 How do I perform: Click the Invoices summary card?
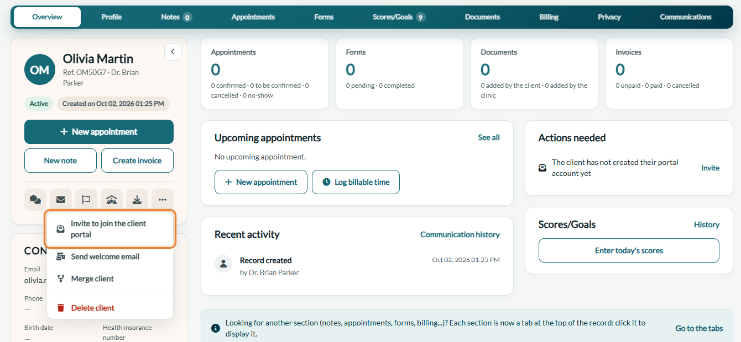(669, 73)
